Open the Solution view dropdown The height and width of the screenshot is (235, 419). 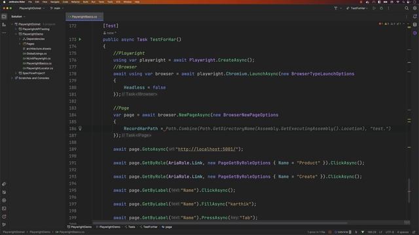(x=18, y=16)
